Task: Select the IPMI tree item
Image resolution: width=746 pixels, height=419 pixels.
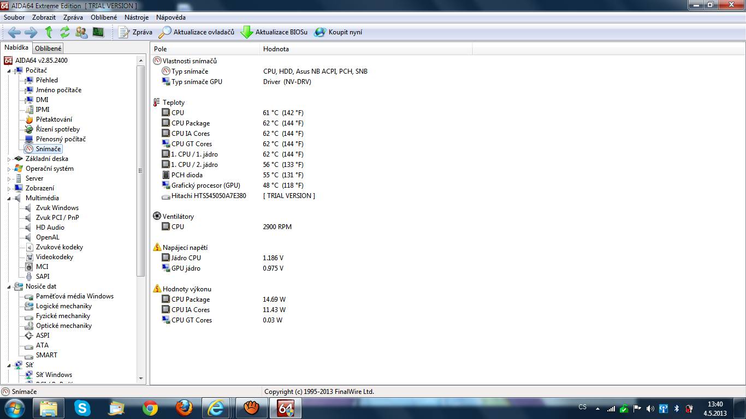Action: point(43,110)
